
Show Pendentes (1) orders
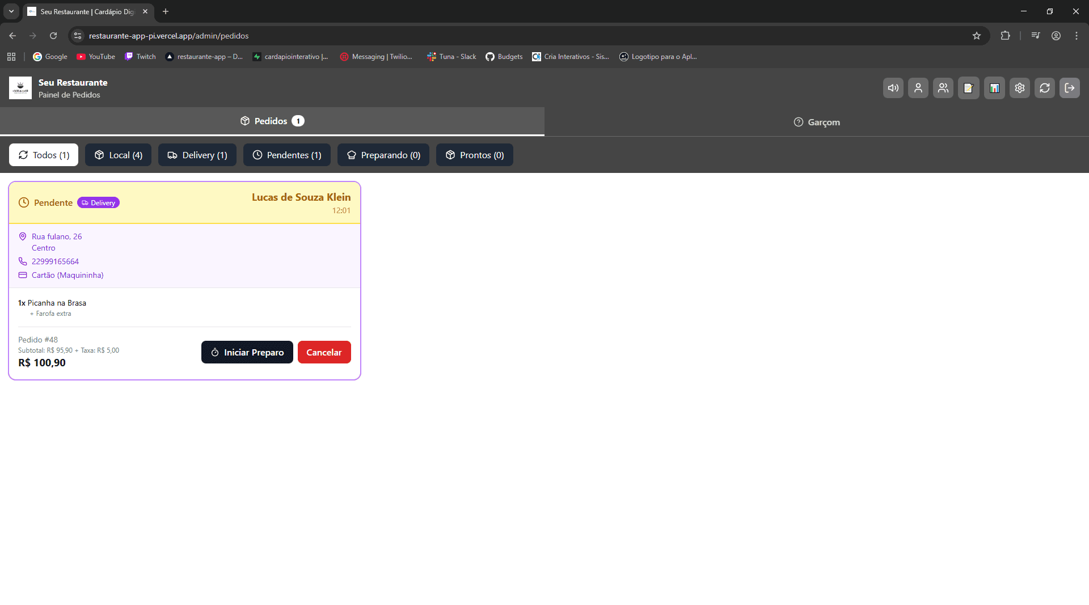(286, 155)
